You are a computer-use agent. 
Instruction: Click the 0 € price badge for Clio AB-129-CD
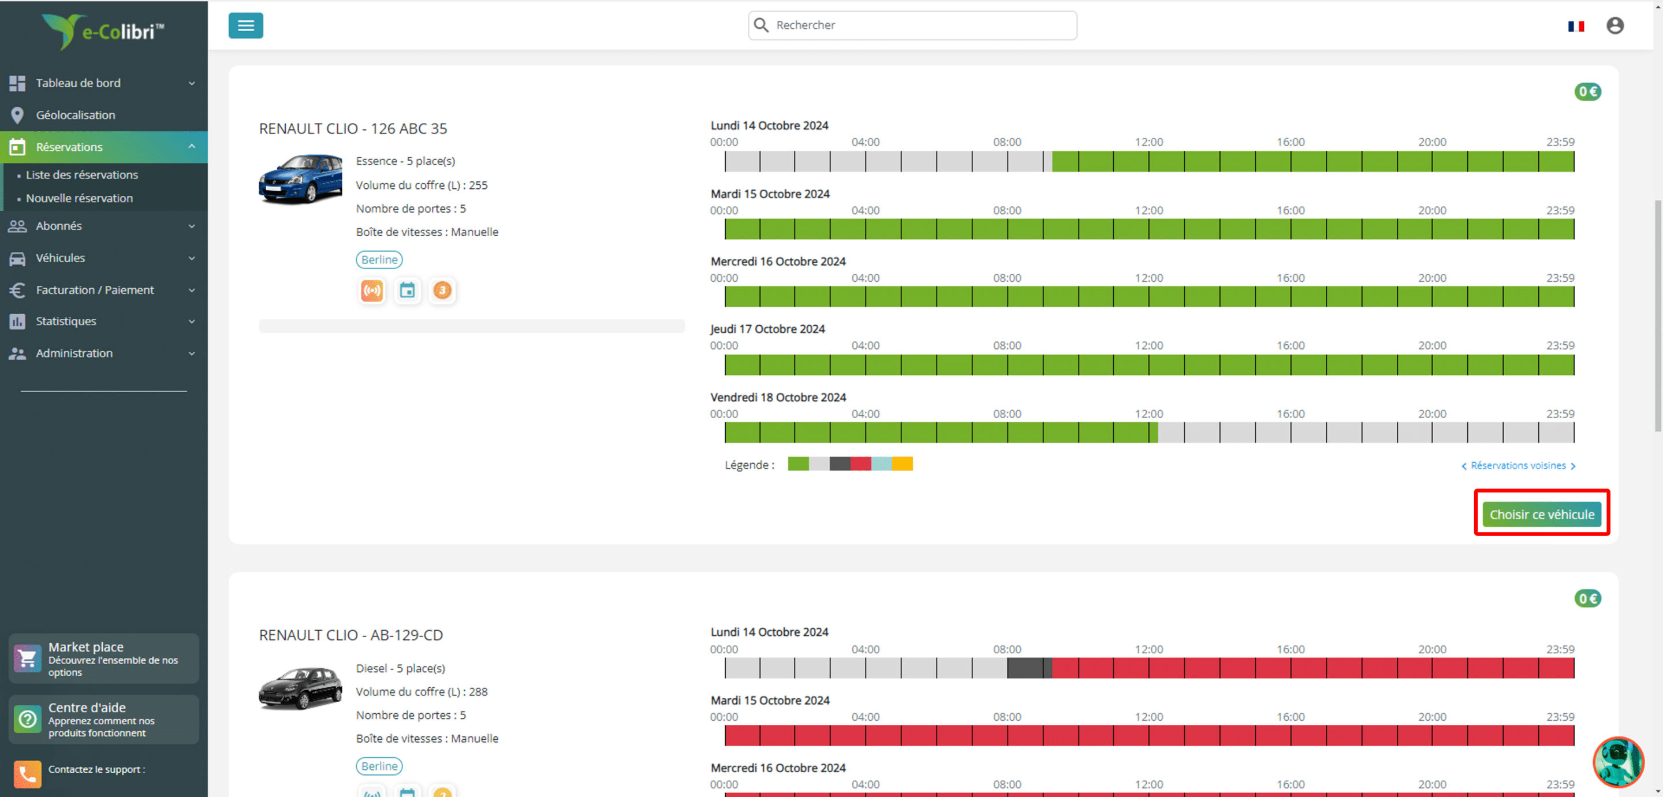tap(1587, 599)
